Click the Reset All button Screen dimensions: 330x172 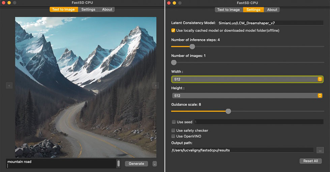[310, 161]
